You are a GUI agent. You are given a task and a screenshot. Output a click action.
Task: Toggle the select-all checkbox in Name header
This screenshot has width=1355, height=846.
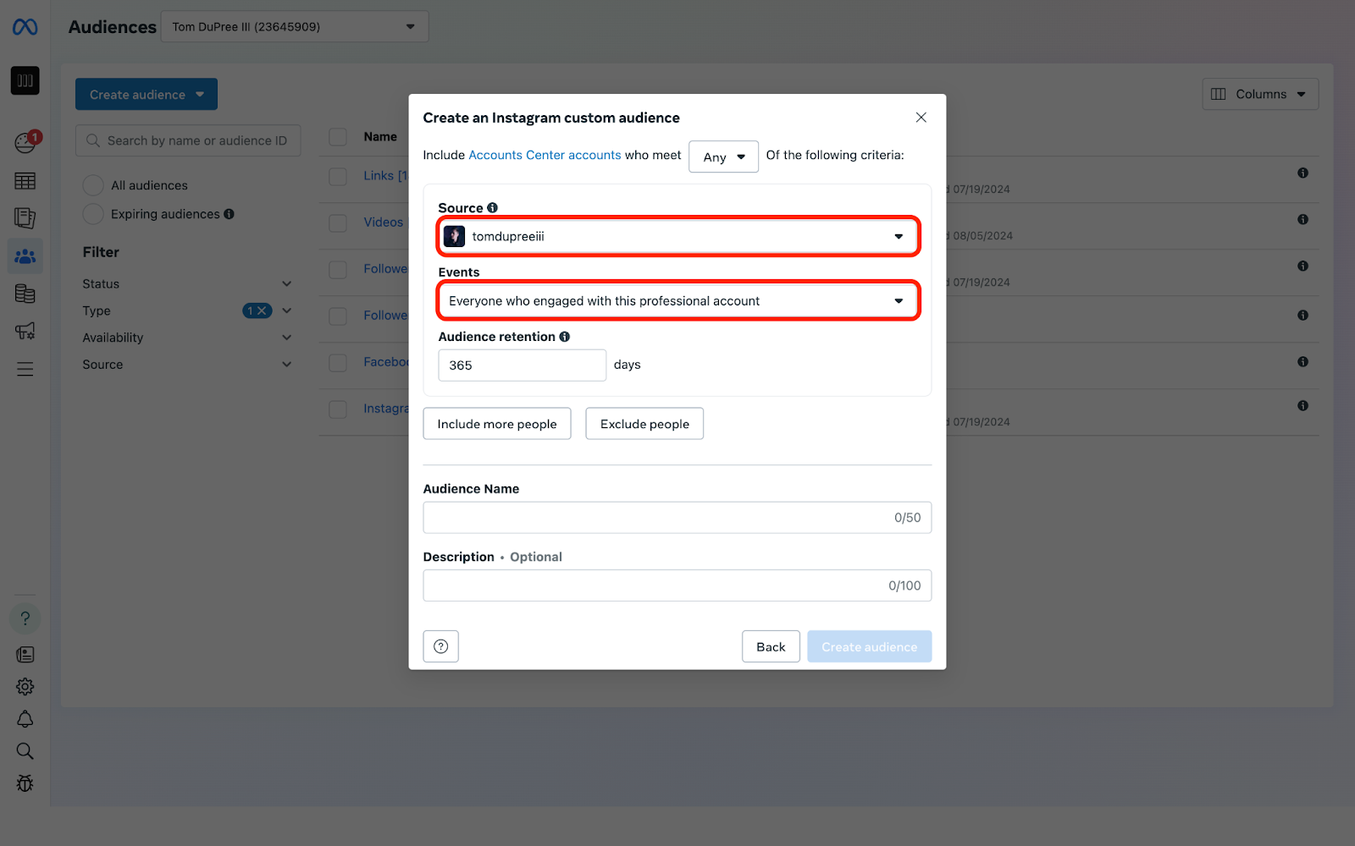click(338, 137)
